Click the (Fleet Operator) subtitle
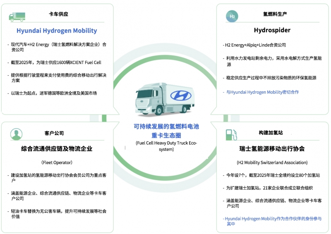 (x=57, y=162)
